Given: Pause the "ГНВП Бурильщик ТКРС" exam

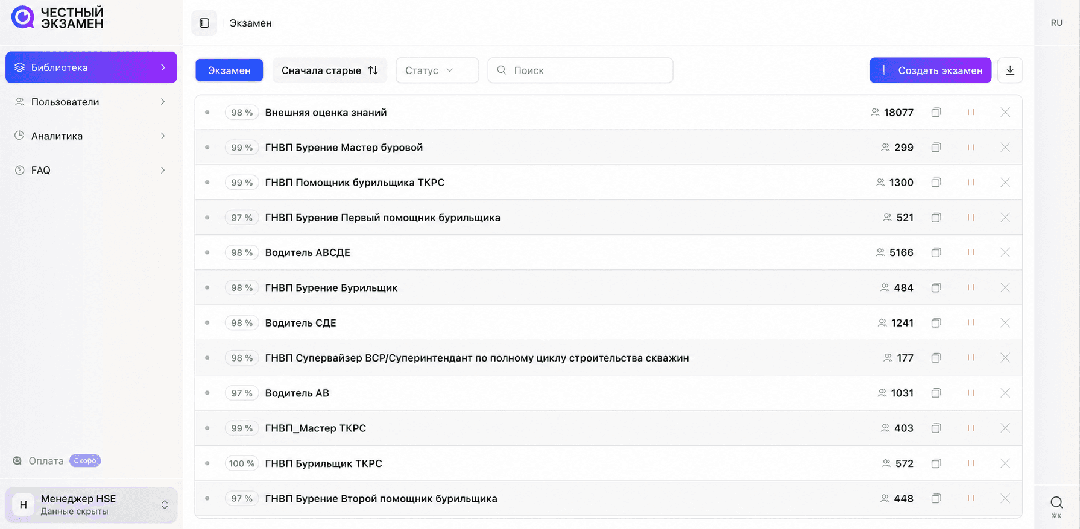Looking at the screenshot, I should tap(971, 463).
